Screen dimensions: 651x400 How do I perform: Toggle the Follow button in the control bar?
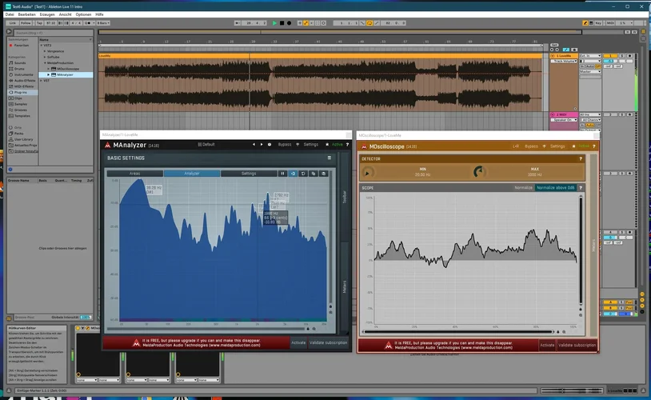pos(26,23)
